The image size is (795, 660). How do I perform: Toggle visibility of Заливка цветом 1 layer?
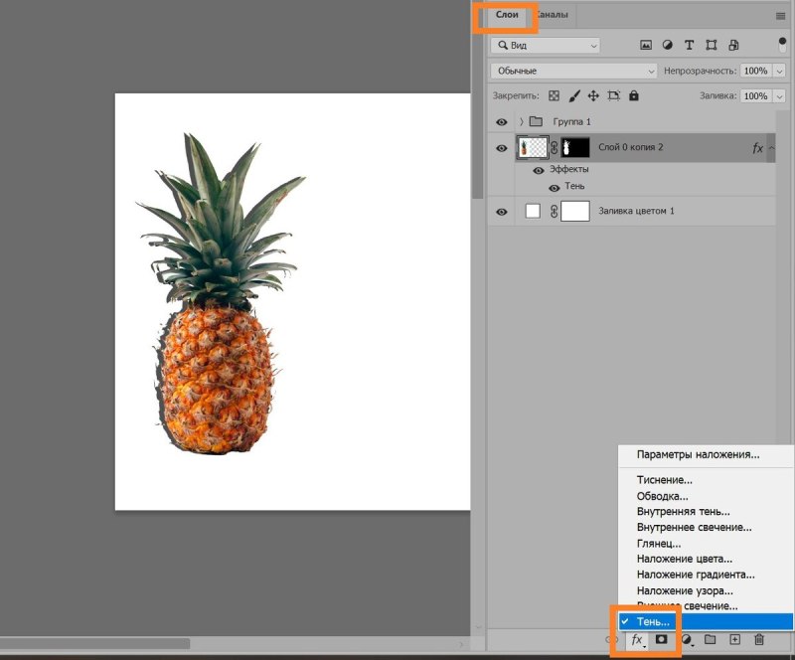(502, 212)
